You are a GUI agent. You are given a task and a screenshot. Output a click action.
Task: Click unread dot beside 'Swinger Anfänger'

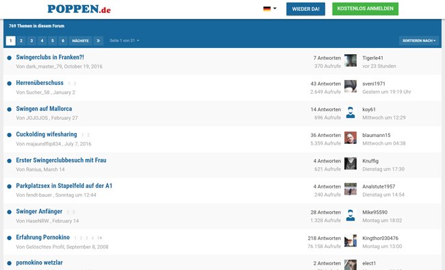[10, 212]
